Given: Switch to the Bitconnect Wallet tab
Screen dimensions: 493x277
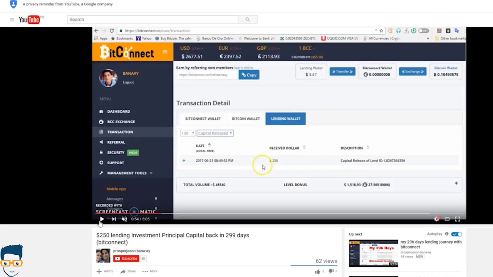Looking at the screenshot, I should coord(203,119).
